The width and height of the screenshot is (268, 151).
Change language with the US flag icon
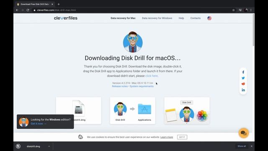[x=209, y=18]
